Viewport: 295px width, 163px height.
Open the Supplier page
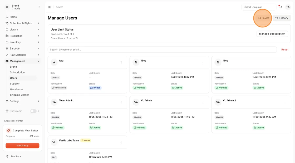pos(15,84)
